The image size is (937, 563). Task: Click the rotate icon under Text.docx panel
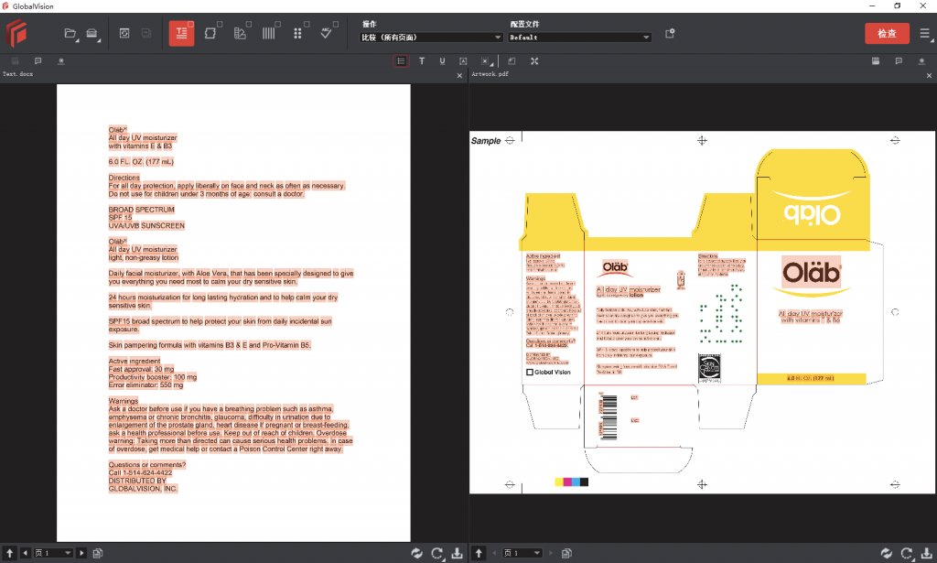(437, 554)
